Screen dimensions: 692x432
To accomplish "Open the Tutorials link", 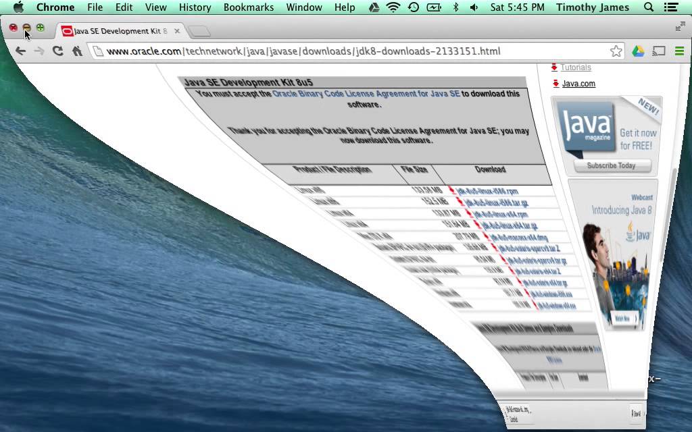I will point(576,67).
